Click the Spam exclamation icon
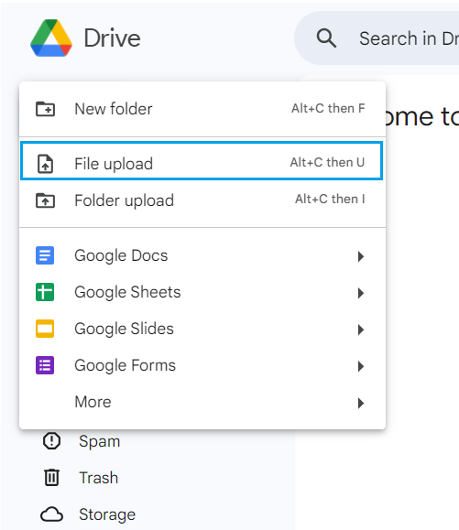This screenshot has width=459, height=530. (x=51, y=441)
